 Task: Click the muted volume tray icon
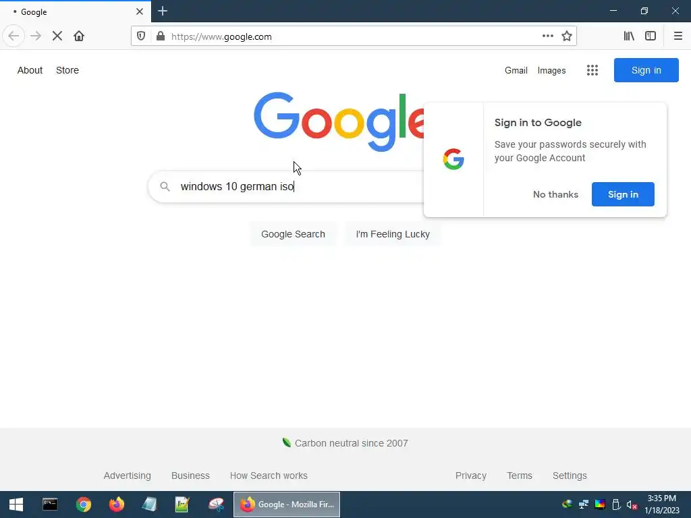coord(632,505)
